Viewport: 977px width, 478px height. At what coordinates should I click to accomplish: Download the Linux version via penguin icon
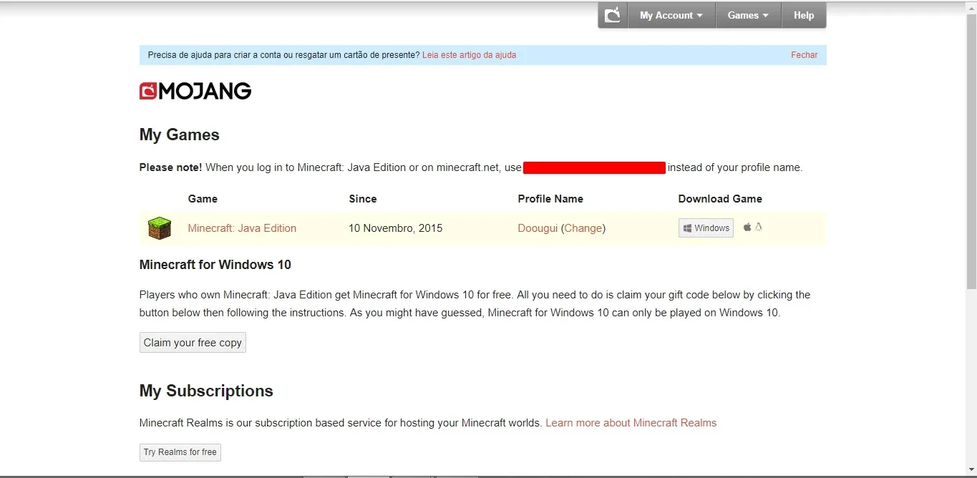759,227
